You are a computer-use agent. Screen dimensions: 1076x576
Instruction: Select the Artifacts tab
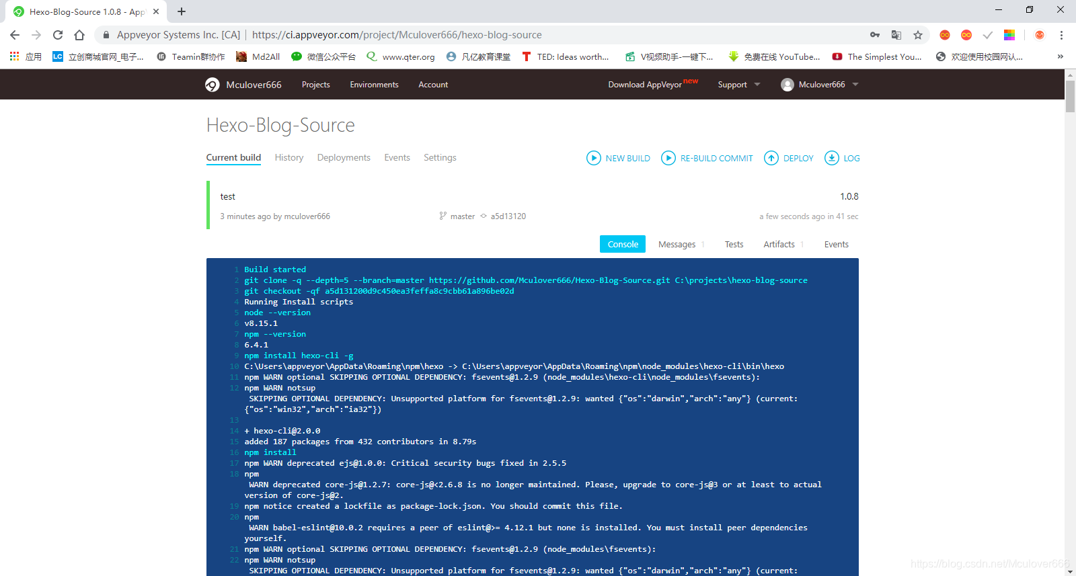(783, 244)
